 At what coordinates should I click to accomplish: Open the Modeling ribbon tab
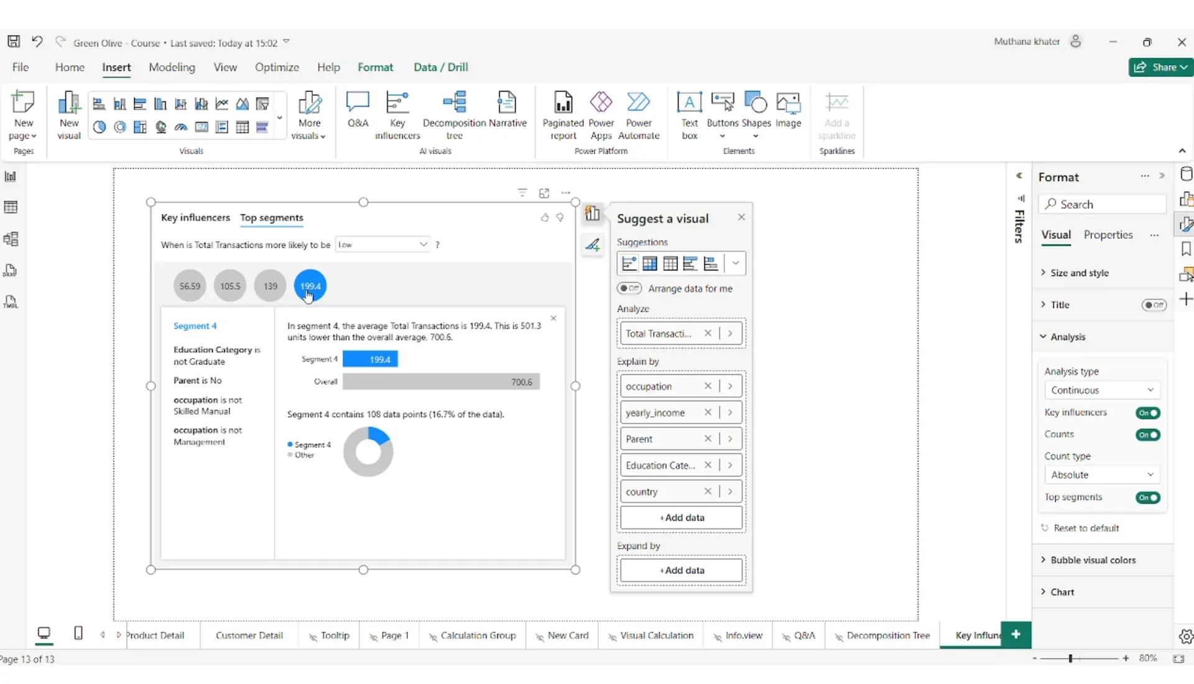[172, 67]
